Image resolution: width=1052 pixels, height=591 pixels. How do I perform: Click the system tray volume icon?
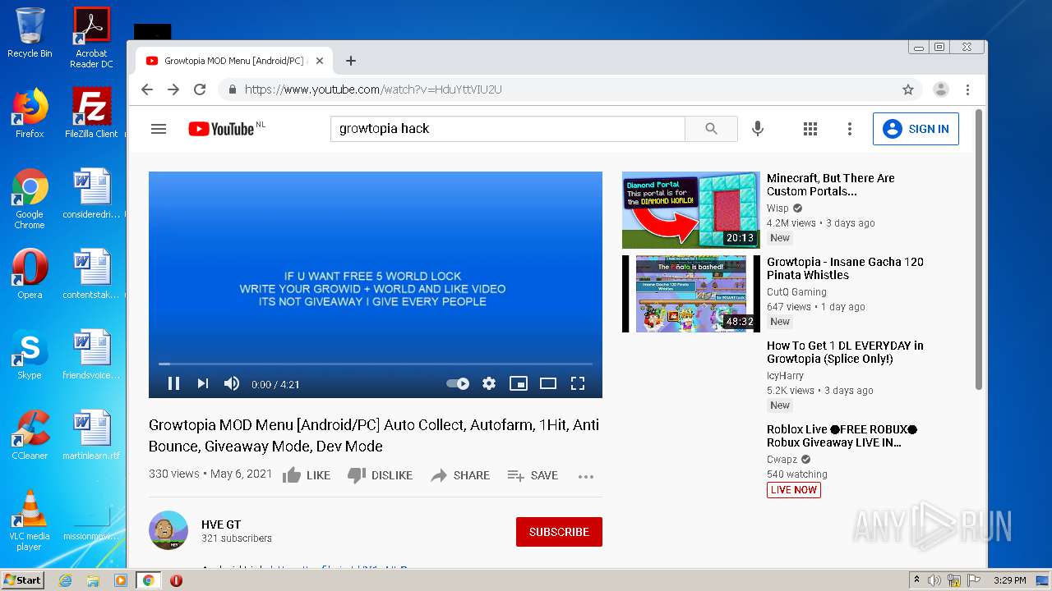pyautogui.click(x=934, y=580)
